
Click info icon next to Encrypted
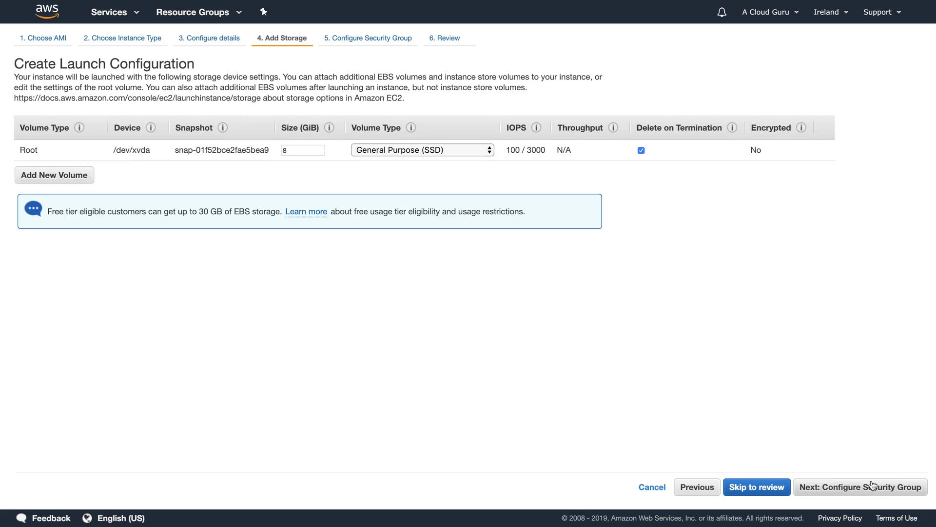[801, 128]
